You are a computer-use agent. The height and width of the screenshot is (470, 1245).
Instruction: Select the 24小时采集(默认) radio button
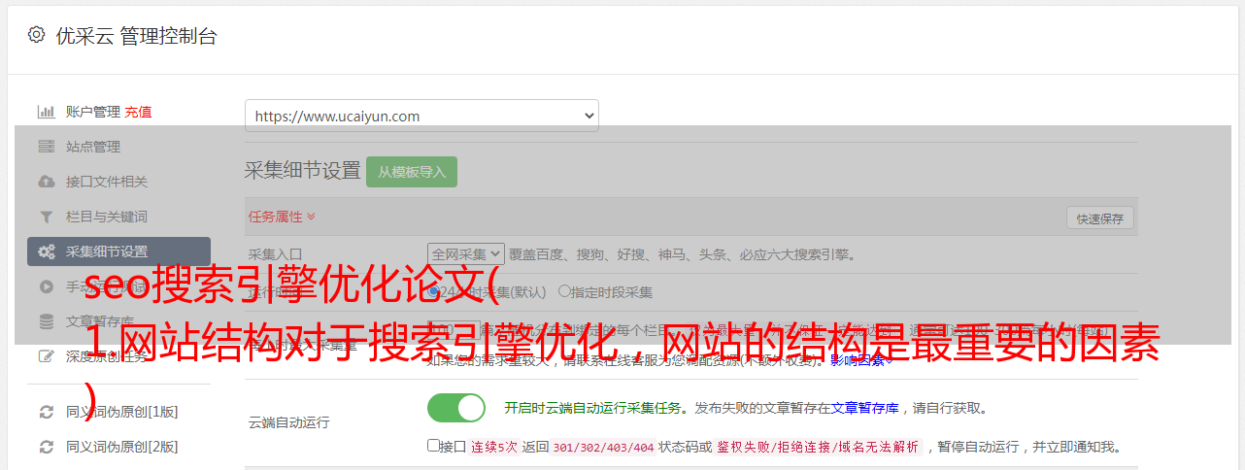[434, 291]
